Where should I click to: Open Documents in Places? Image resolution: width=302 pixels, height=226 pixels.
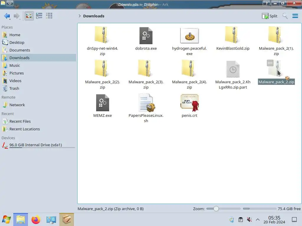39,50
